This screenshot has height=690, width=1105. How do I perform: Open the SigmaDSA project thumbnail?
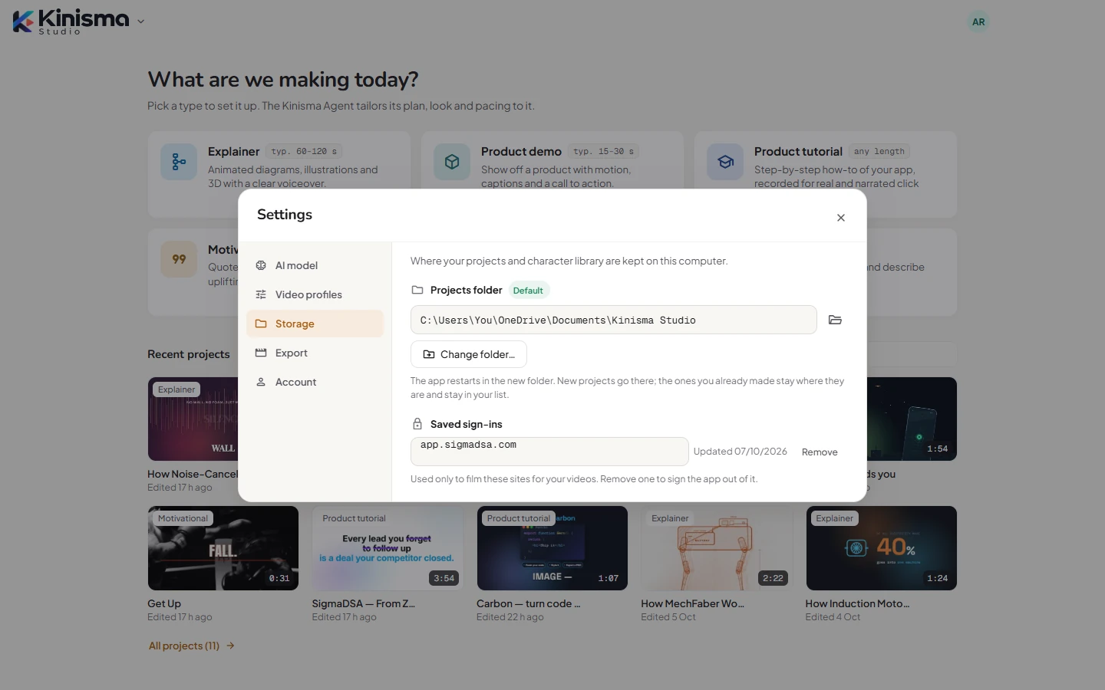[388, 548]
